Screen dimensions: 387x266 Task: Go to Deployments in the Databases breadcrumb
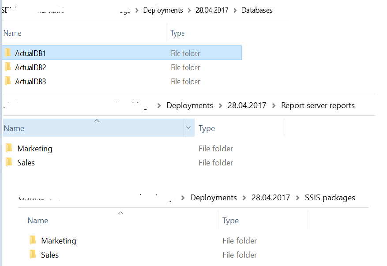pos(163,10)
